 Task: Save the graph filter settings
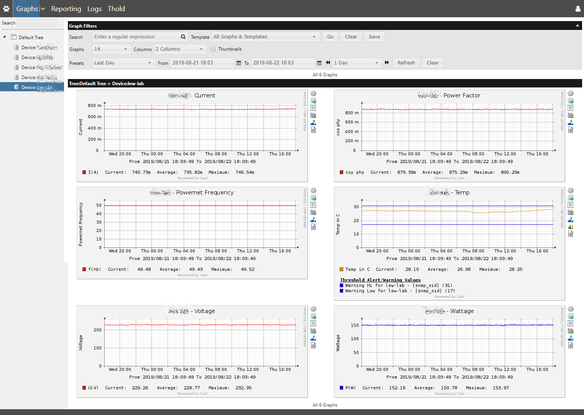pyautogui.click(x=374, y=37)
